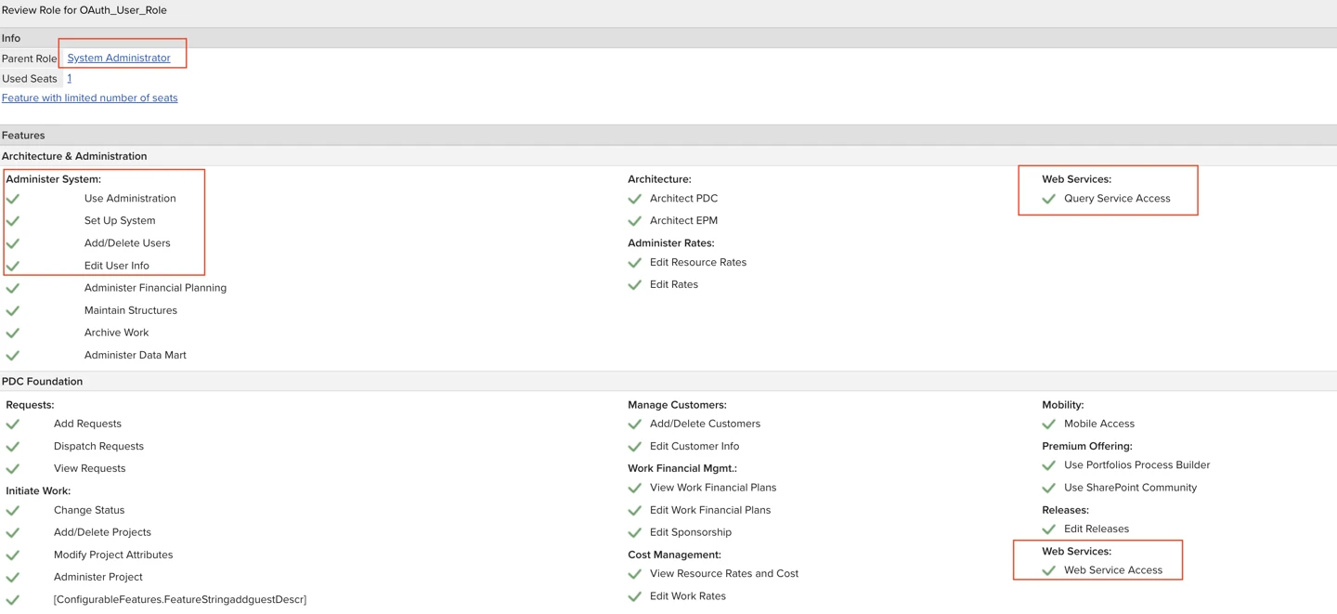Click the View Work Financial Plans checkmark
The width and height of the screenshot is (1337, 614).
point(635,488)
